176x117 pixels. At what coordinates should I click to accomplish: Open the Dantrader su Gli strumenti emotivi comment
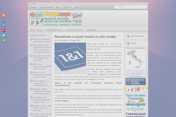pos(41,100)
